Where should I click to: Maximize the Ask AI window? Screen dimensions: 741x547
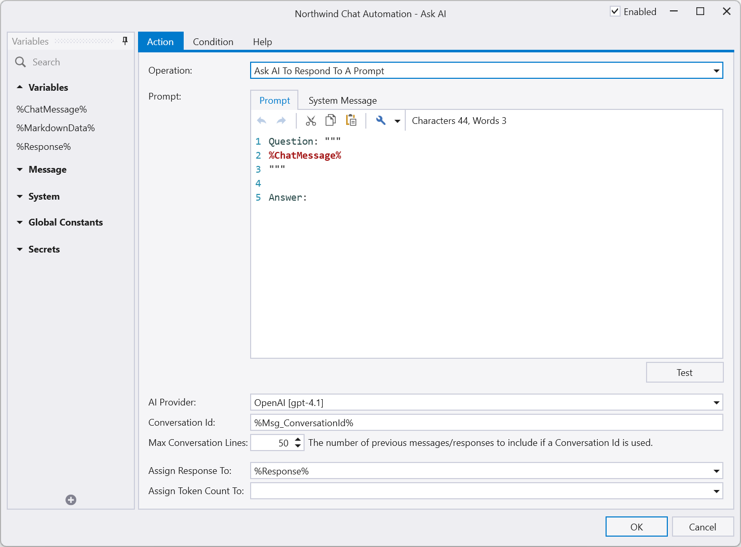coord(701,11)
